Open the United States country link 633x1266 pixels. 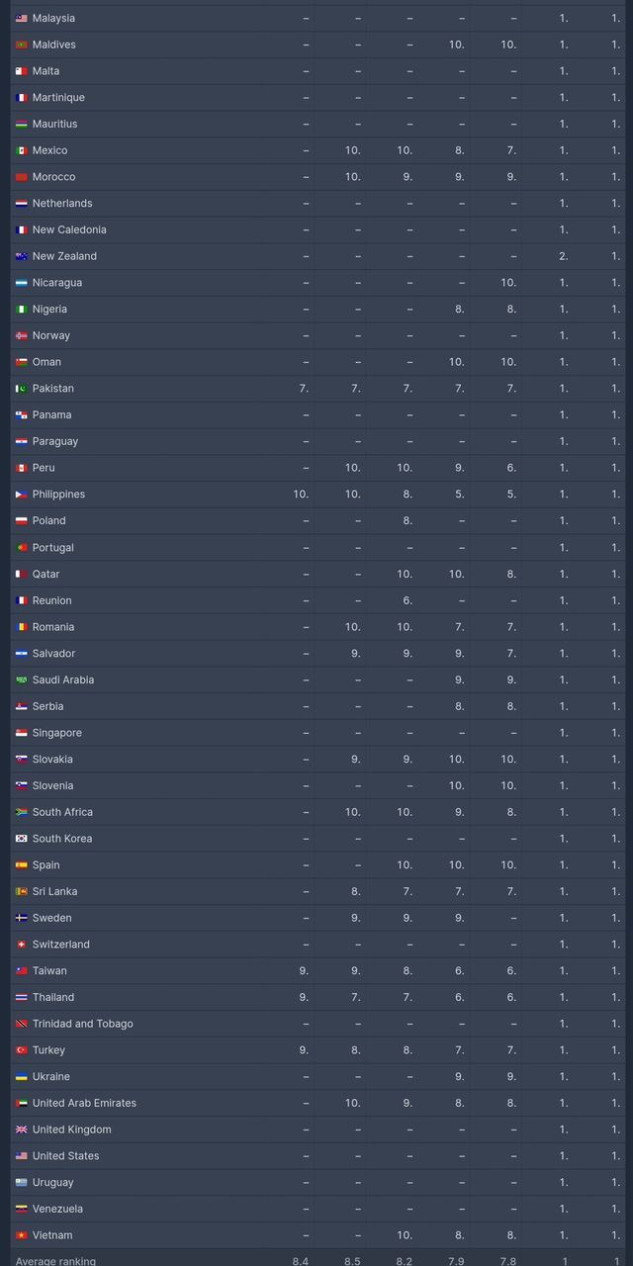65,1156
